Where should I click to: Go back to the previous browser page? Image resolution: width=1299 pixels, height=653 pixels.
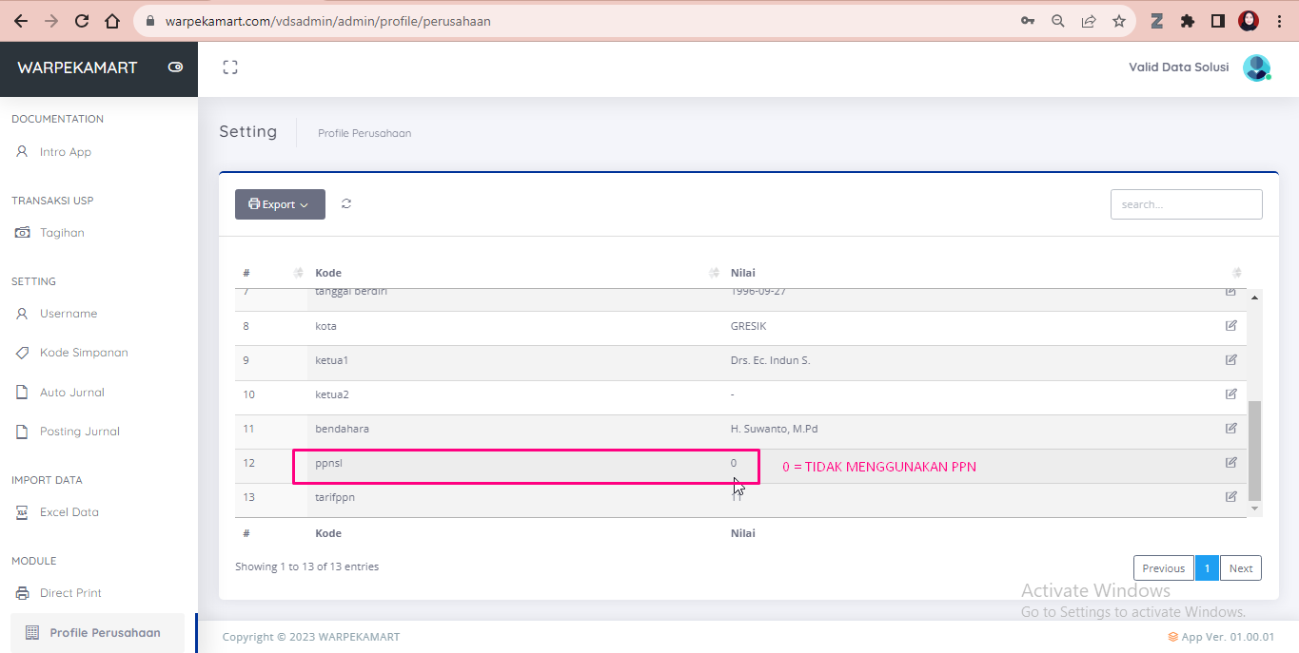pyautogui.click(x=20, y=21)
